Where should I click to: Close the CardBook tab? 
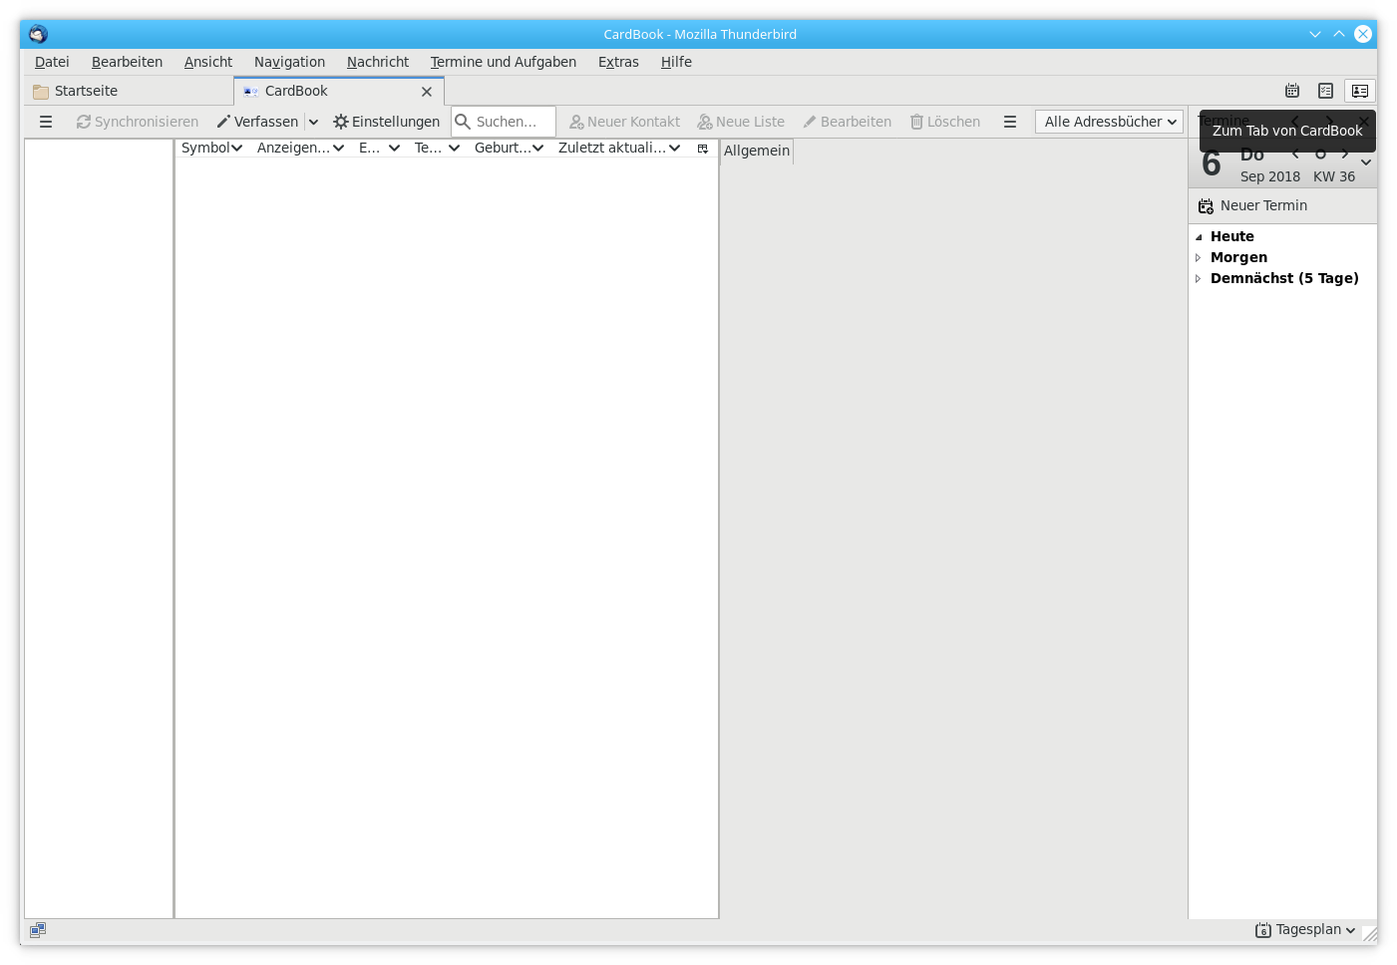pos(427,92)
